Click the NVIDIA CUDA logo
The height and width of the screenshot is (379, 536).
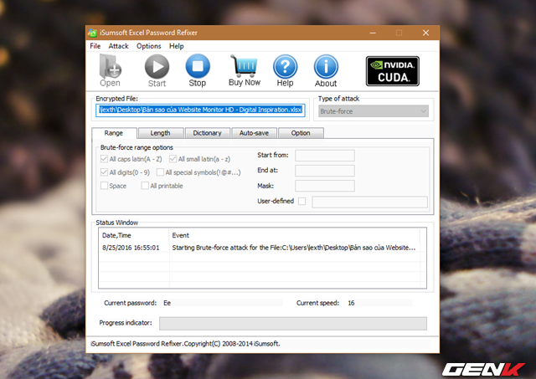[393, 71]
